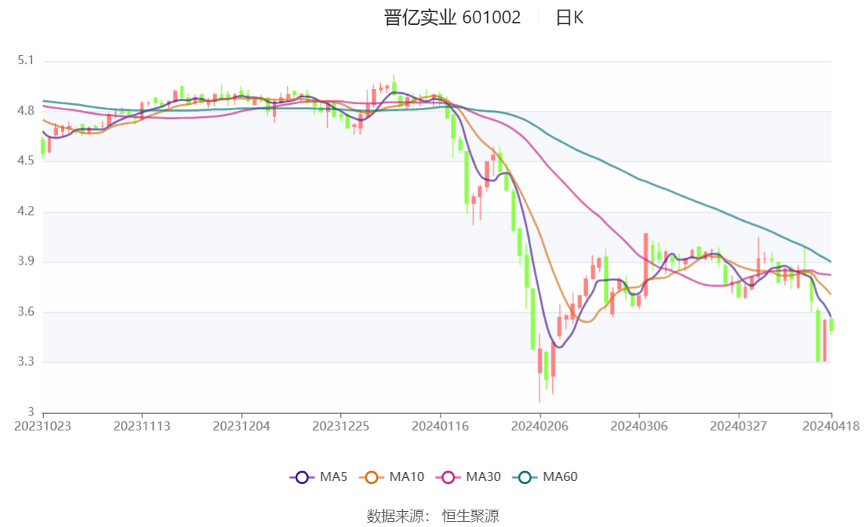Click the 5.1 price label on the y-axis

[26, 60]
